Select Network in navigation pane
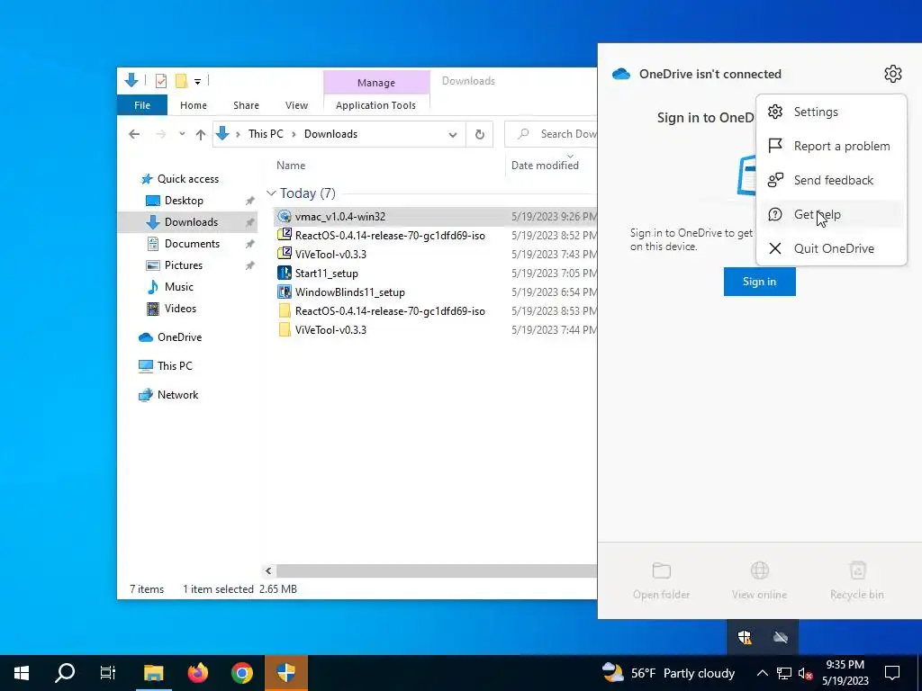The height and width of the screenshot is (691, 922). point(177,395)
